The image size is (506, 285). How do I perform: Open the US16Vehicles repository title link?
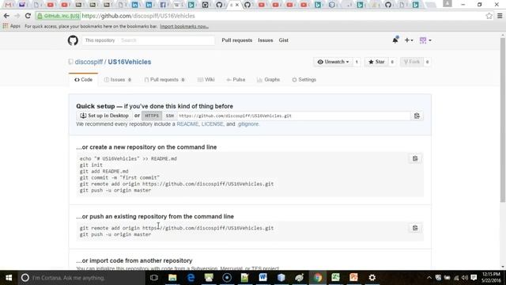click(130, 62)
